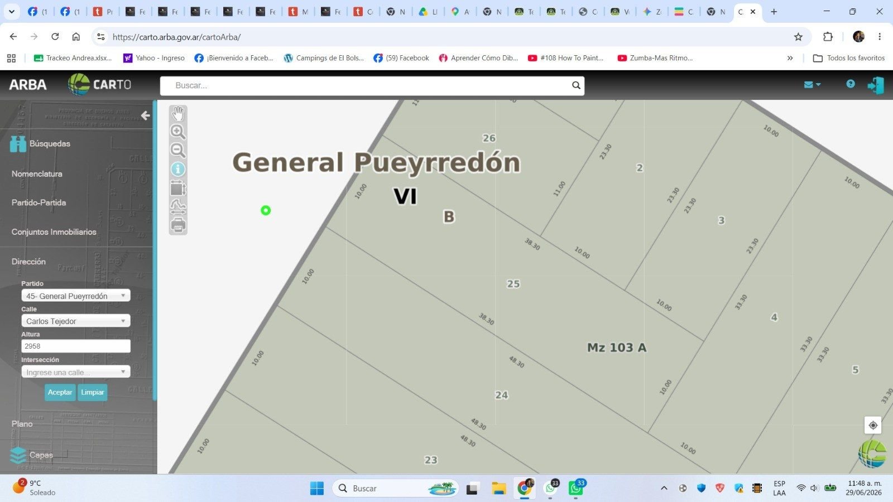Go to the browser home page
Viewport: 893px width, 502px height.
pos(76,37)
